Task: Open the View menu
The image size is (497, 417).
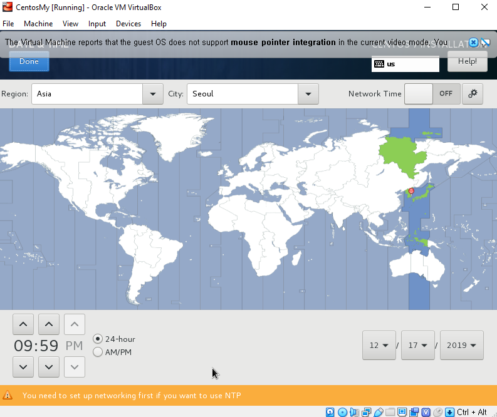Action: [x=70, y=24]
